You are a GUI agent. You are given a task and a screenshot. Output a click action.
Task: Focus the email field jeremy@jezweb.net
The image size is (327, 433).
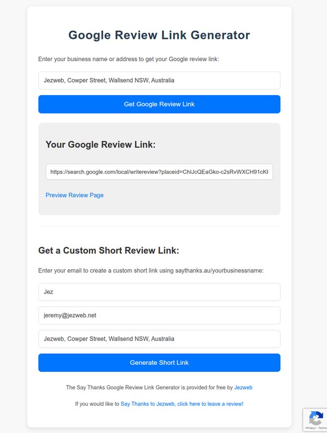tap(159, 315)
